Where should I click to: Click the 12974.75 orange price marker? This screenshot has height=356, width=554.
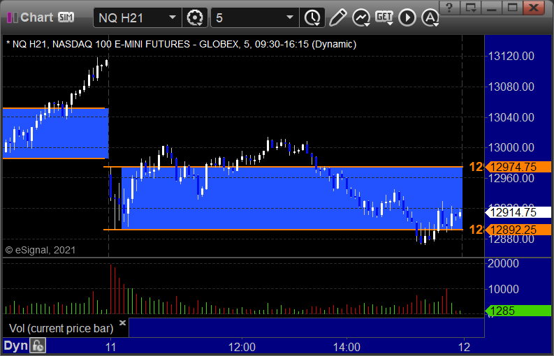(x=518, y=167)
